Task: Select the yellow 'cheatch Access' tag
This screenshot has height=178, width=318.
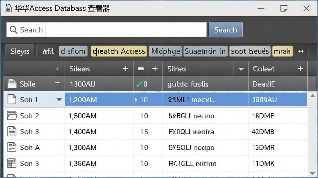Action: [119, 51]
